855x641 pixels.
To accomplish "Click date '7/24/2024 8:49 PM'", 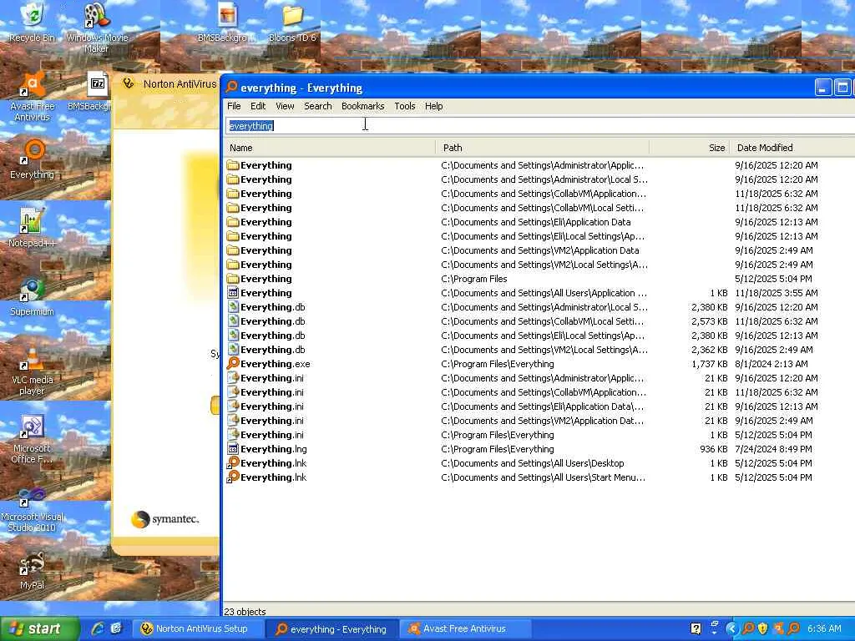I will tap(774, 448).
